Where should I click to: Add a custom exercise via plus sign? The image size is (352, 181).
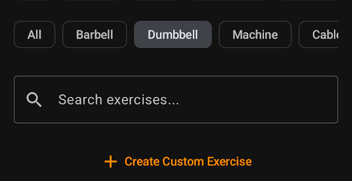111,161
